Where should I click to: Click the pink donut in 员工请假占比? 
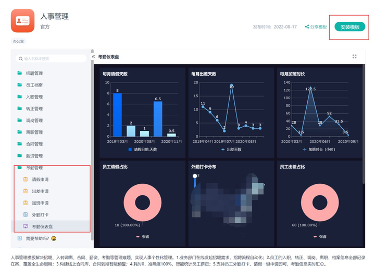tap(129, 203)
